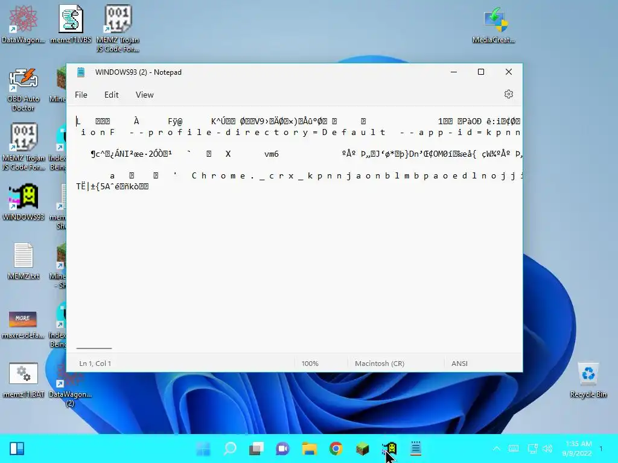The height and width of the screenshot is (463, 618).
Task: Open the volume tray icon
Action: point(547,449)
